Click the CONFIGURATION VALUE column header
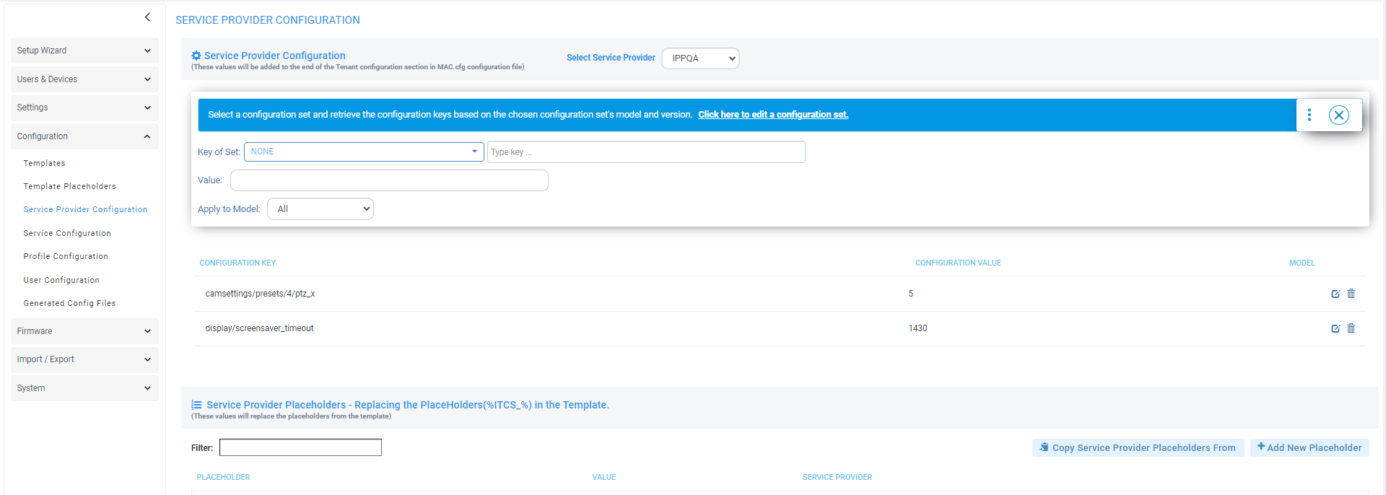This screenshot has height=495, width=1386. click(x=958, y=263)
